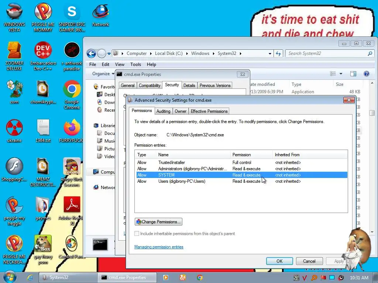Screen dimensions: 378x283
Task: Open the chomikrypt desktop icon
Action: [x=43, y=92]
